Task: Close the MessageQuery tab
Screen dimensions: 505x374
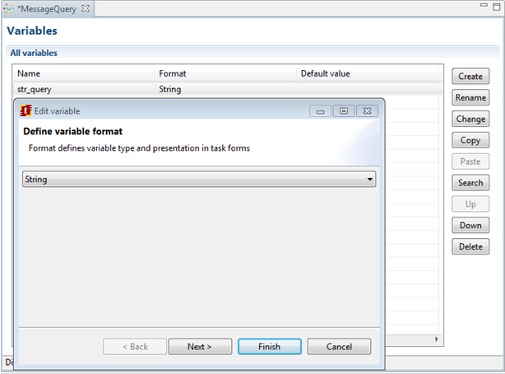Action: point(86,8)
